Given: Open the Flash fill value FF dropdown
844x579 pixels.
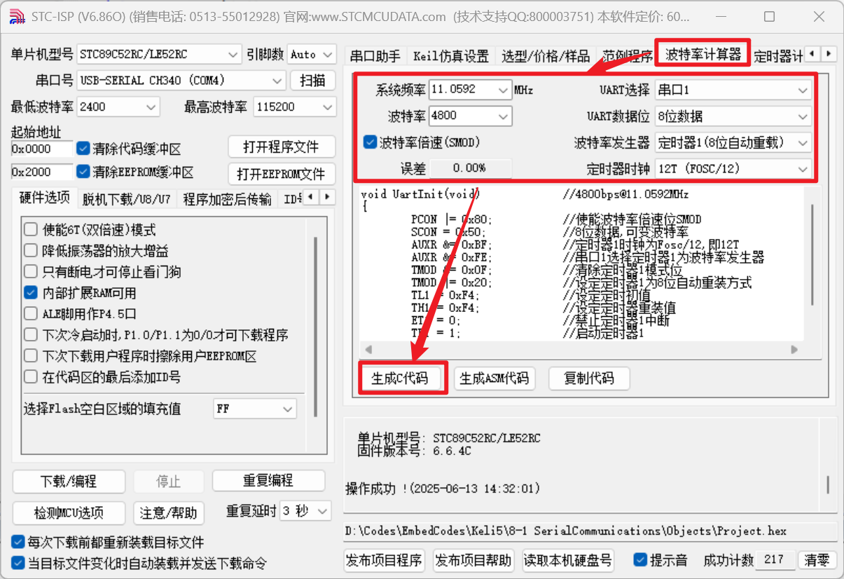Looking at the screenshot, I should click(255, 409).
